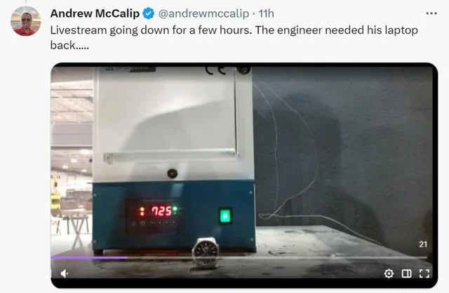Click the round black knob below the door
The image size is (449, 293).
click(x=172, y=173)
